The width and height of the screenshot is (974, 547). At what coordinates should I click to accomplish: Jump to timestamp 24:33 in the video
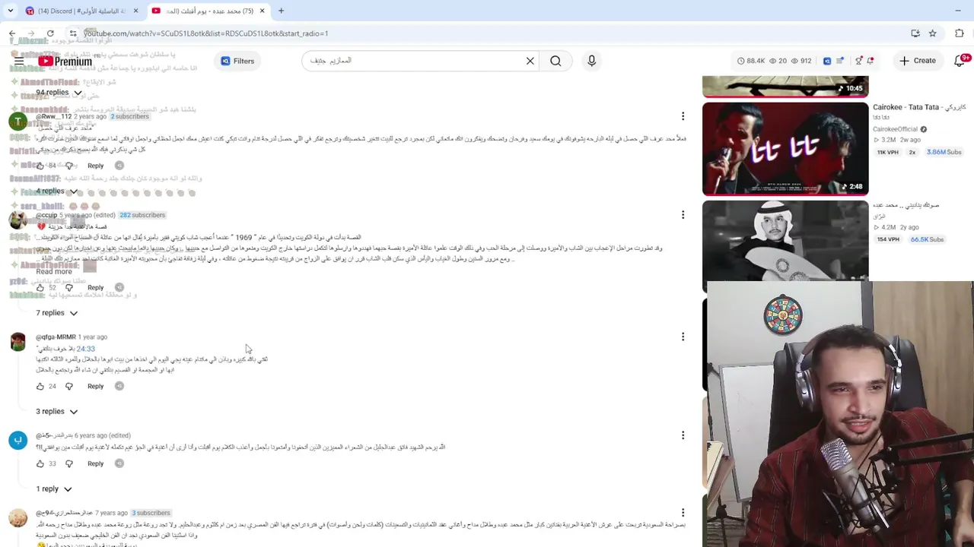[85, 349]
